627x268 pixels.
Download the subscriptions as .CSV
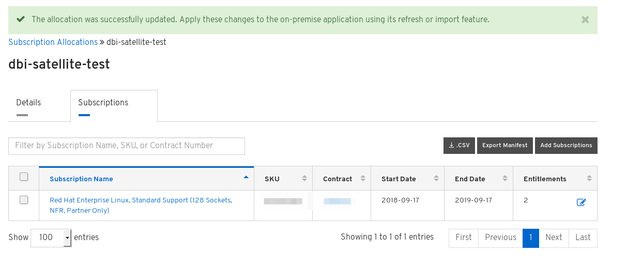460,146
